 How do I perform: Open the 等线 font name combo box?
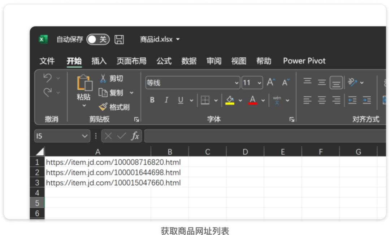click(193, 83)
